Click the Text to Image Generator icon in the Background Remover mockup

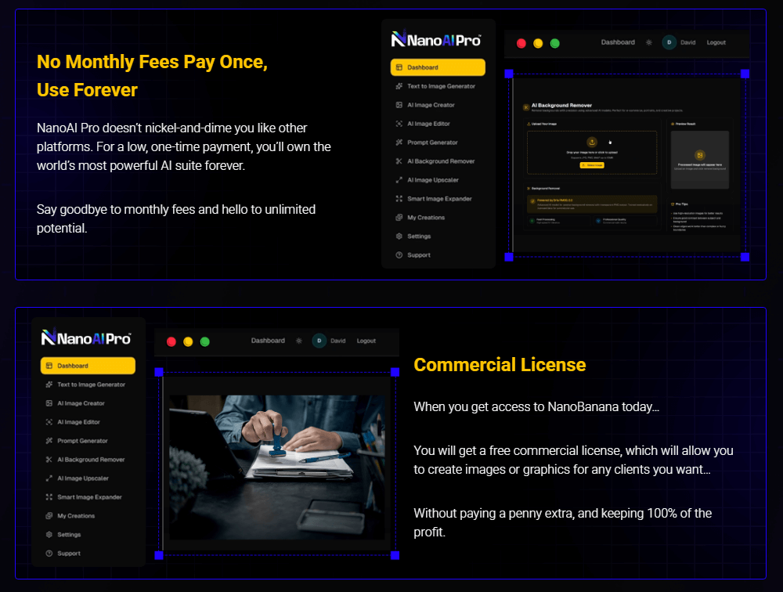pos(399,86)
